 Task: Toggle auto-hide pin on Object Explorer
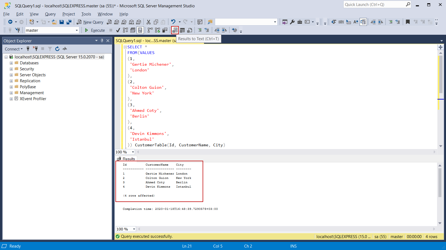[x=102, y=40]
